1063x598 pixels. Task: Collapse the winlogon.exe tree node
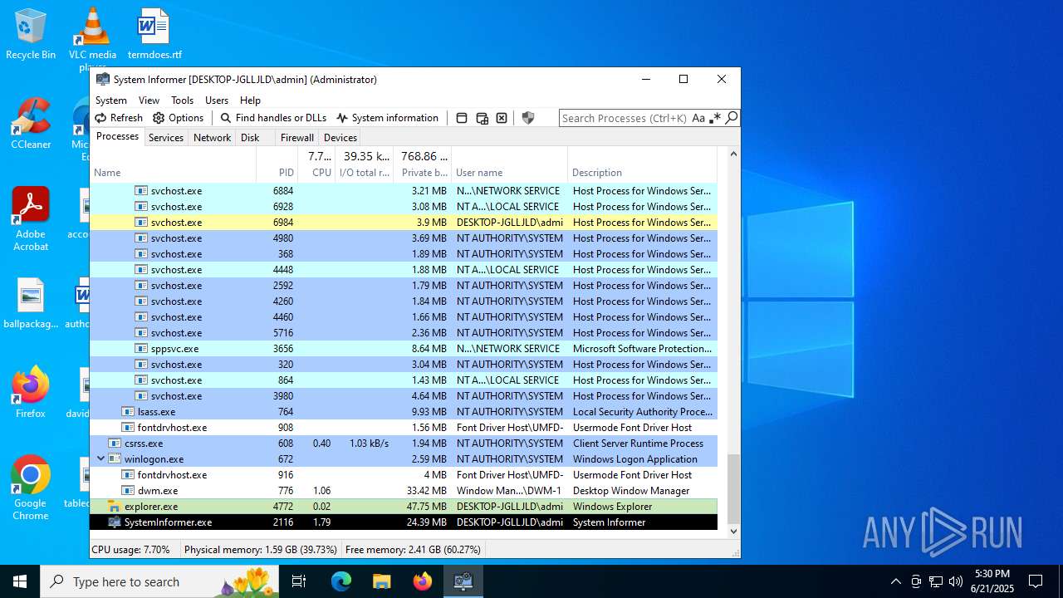pos(101,458)
